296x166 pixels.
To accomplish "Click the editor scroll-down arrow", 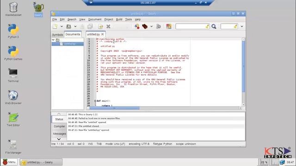I will [243, 105].
